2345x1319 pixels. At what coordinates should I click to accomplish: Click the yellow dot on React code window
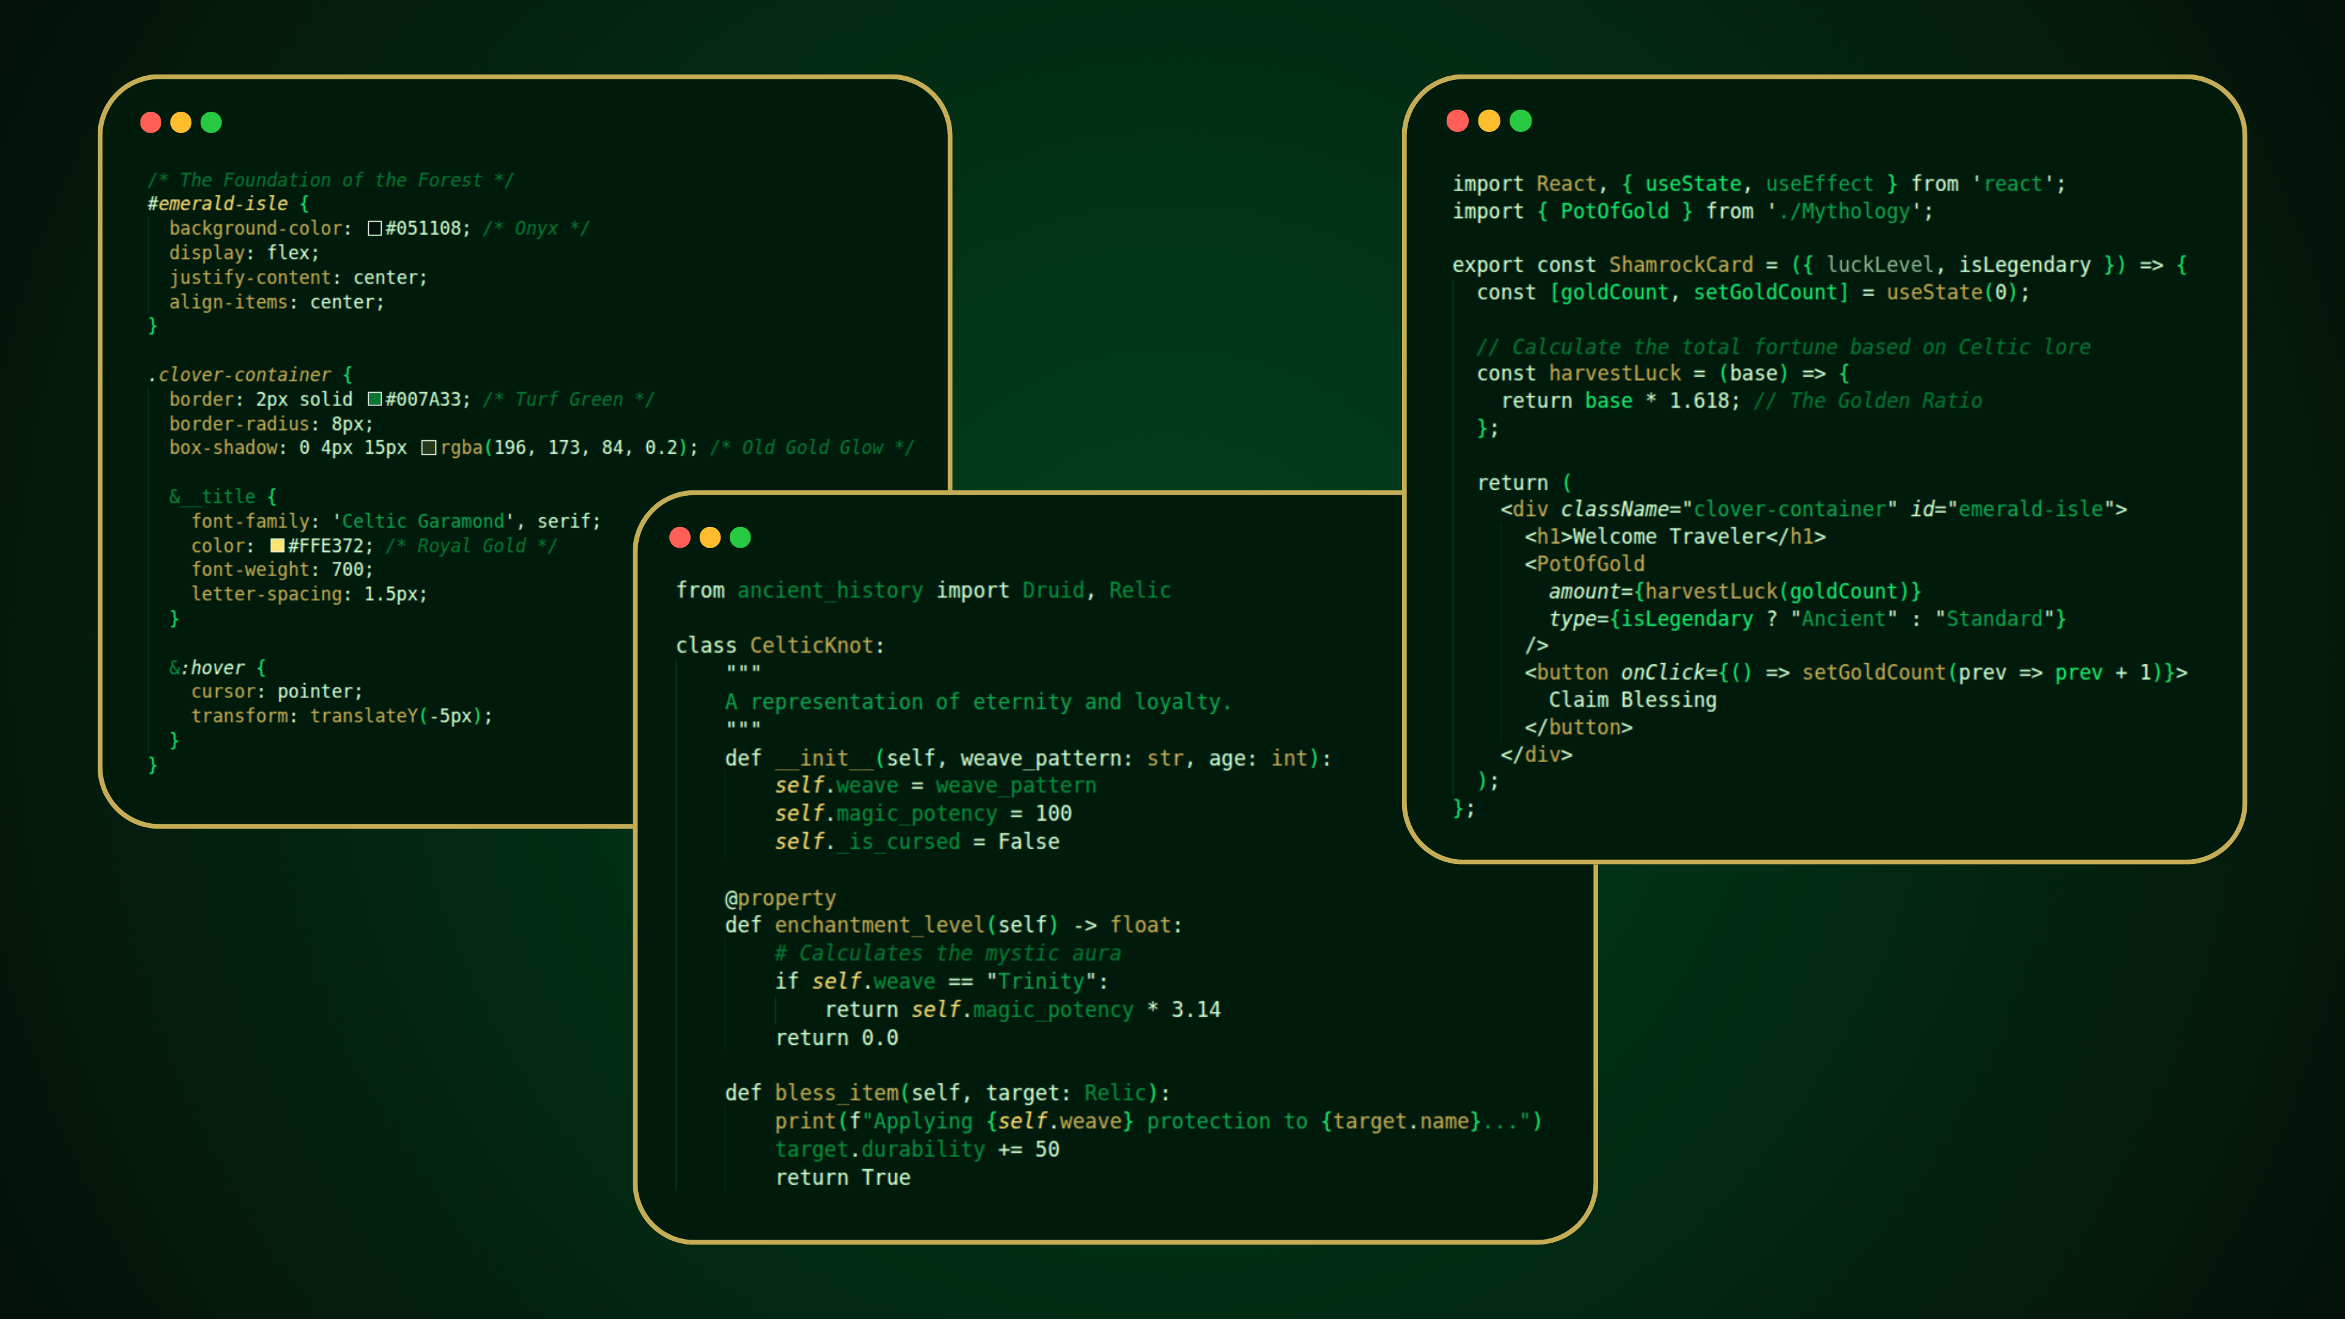coord(1489,121)
